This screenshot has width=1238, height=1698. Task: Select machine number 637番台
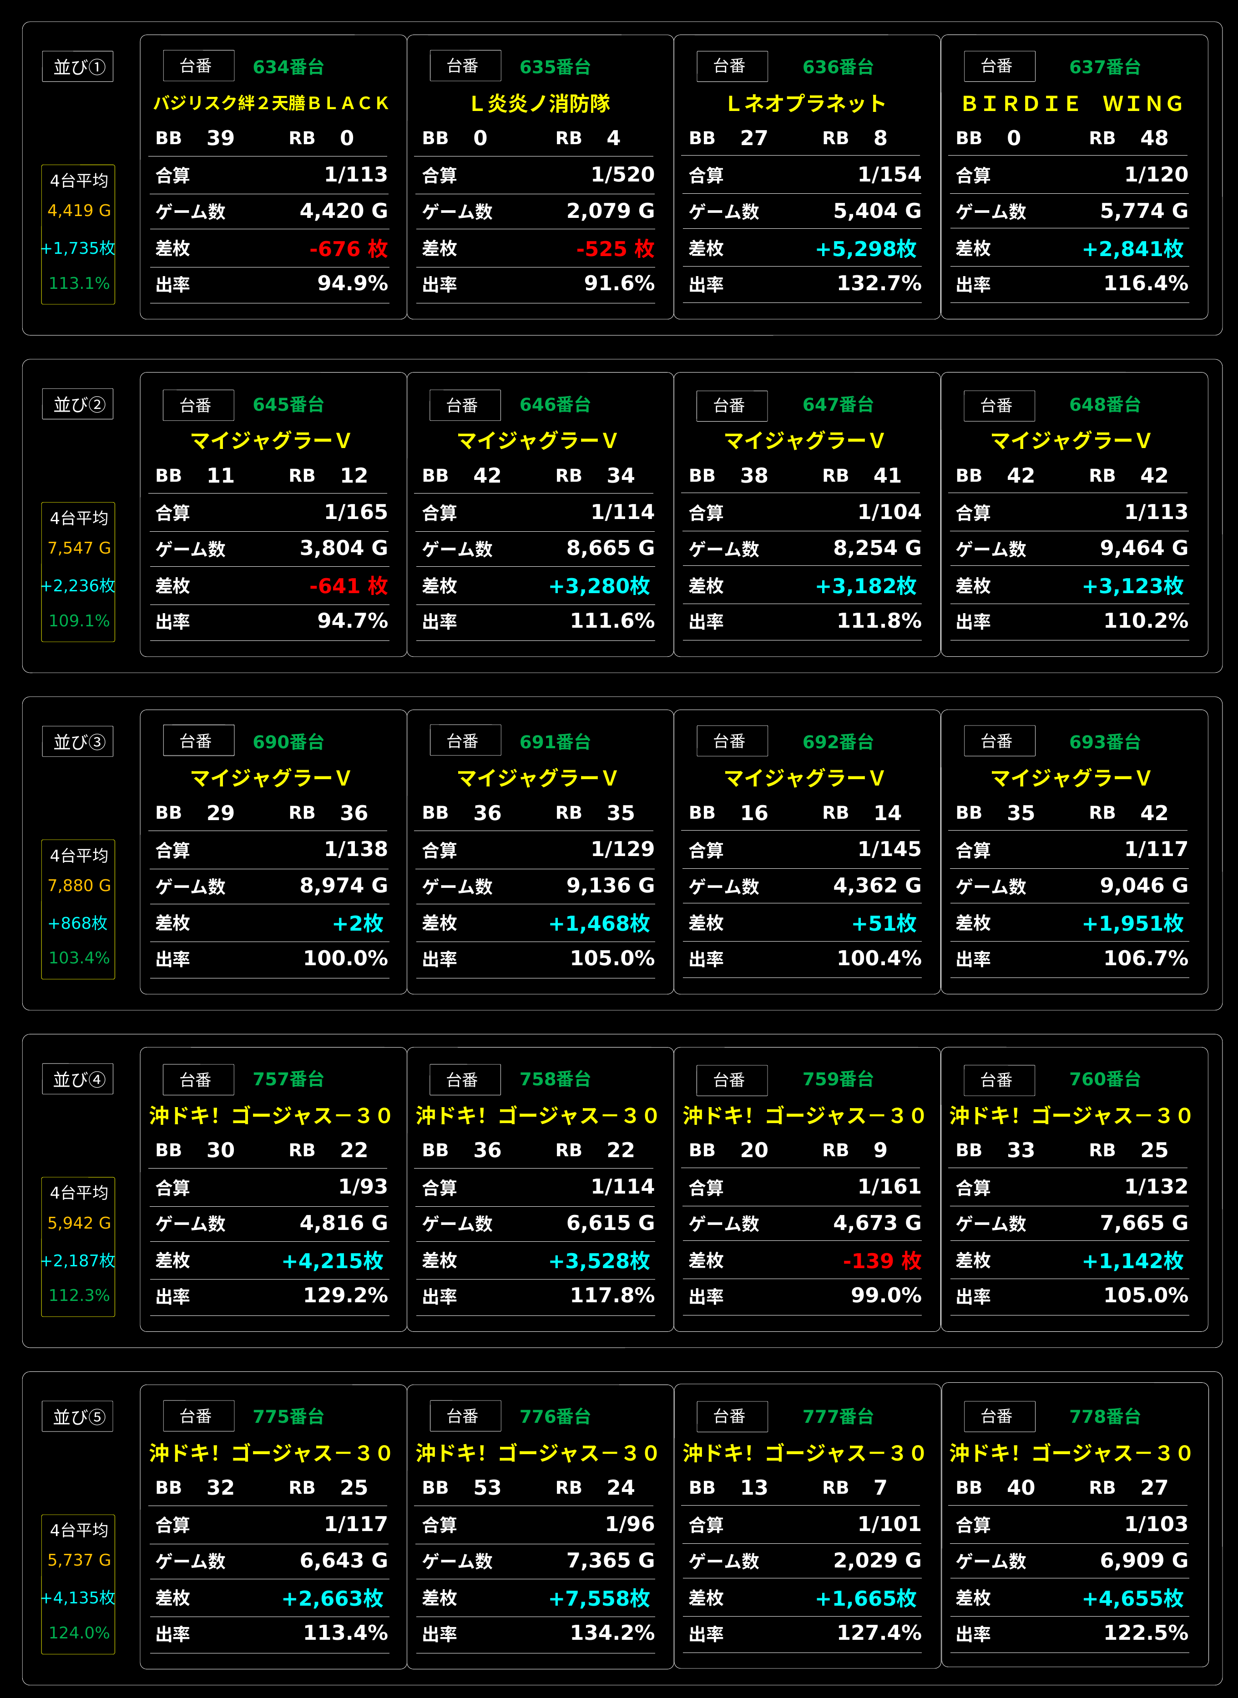point(1105,67)
